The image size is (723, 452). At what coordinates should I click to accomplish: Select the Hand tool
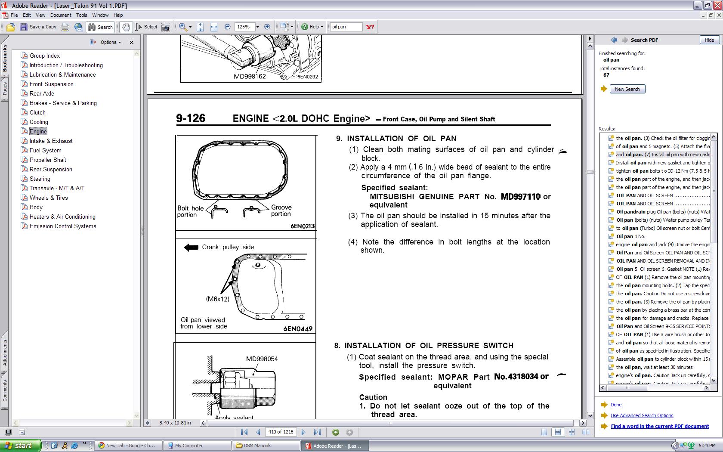tap(125, 27)
